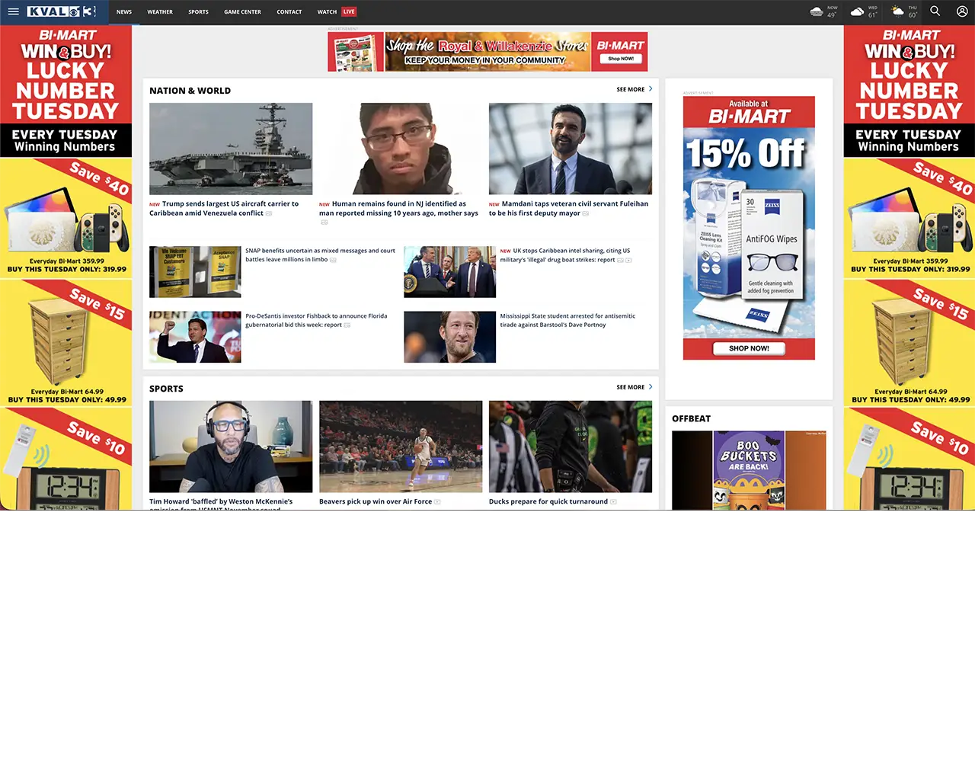Read Trump sends largest US aircraft carrier story
This screenshot has height=762, width=975.
(224, 209)
